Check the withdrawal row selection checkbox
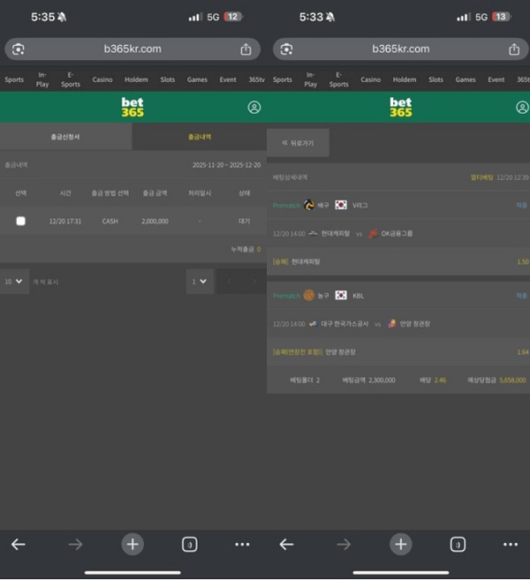This screenshot has height=580, width=530. point(20,221)
